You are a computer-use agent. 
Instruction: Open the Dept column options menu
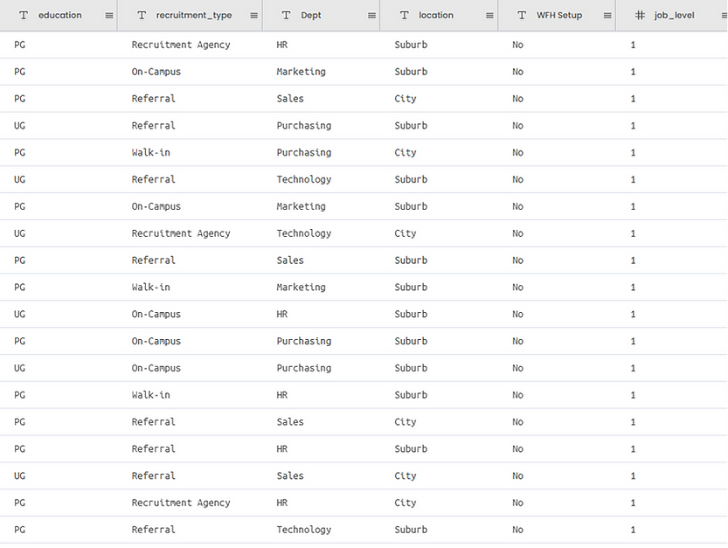[x=371, y=16]
